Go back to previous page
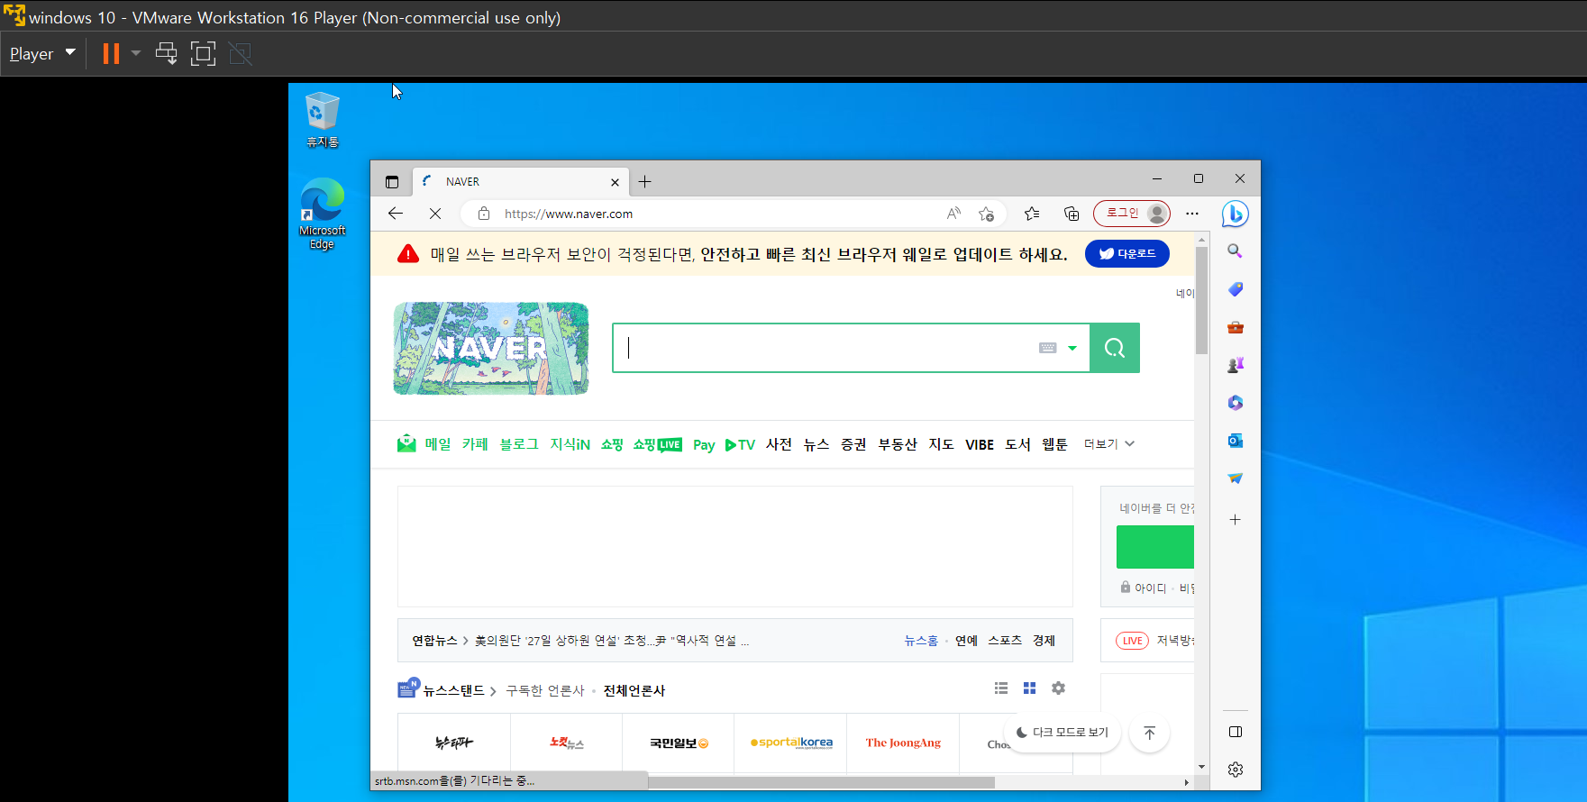 pyautogui.click(x=396, y=214)
